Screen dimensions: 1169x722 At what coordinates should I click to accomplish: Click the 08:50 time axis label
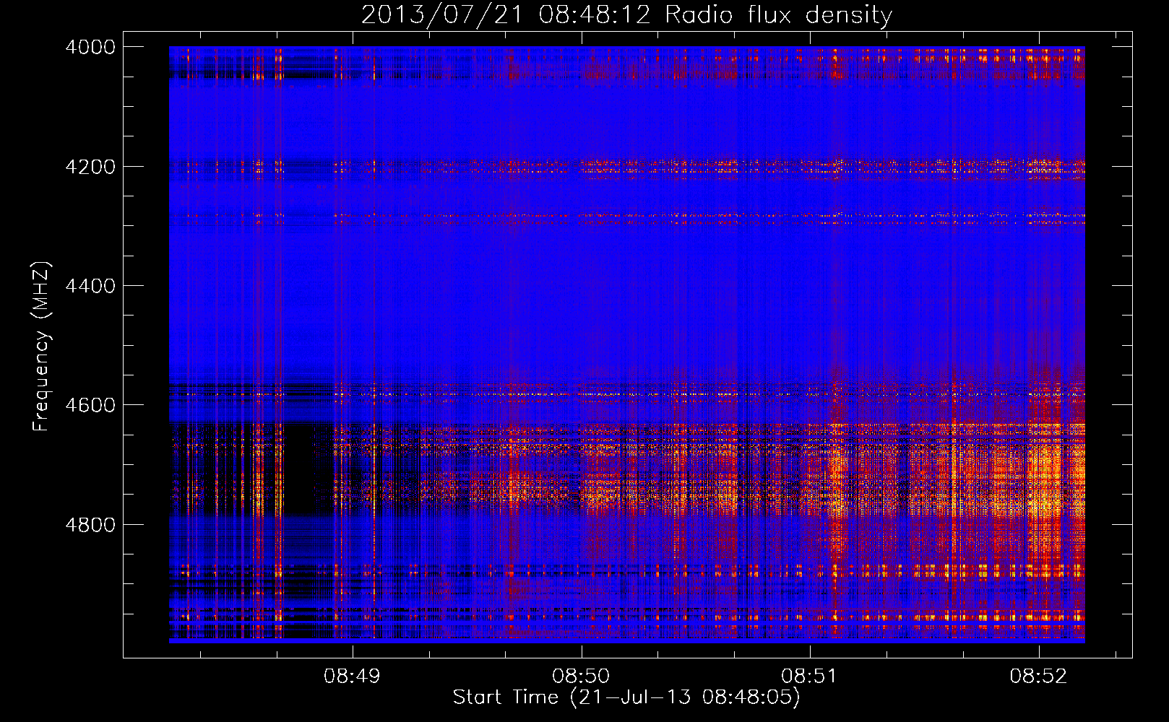[x=581, y=676]
